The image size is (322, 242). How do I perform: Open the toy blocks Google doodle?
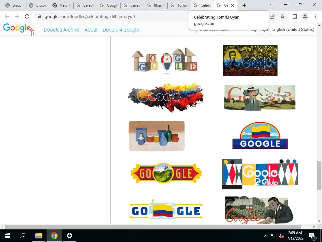click(164, 60)
